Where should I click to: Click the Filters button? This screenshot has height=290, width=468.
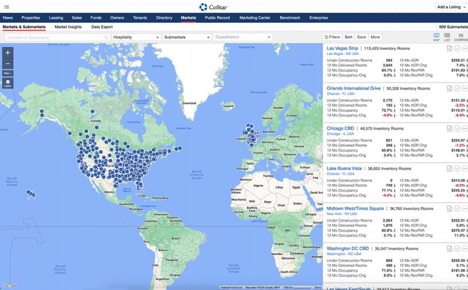(332, 37)
